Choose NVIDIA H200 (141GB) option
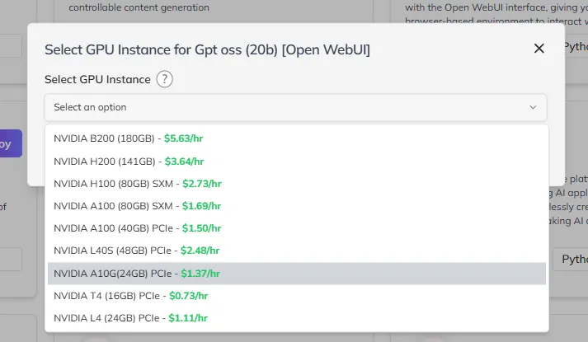Viewport: 588px width, 342px height. coord(297,162)
